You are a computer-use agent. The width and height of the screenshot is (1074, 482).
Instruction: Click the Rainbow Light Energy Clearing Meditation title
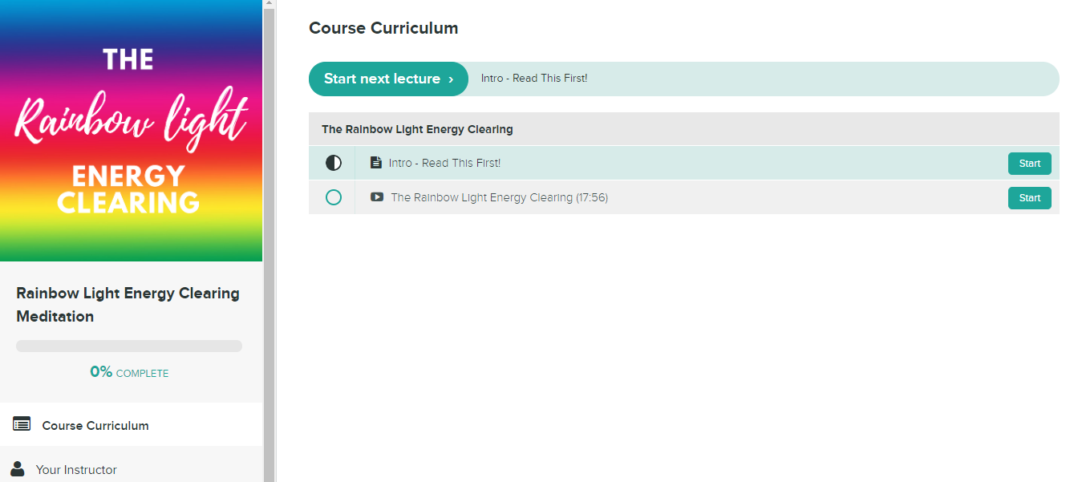tap(128, 305)
